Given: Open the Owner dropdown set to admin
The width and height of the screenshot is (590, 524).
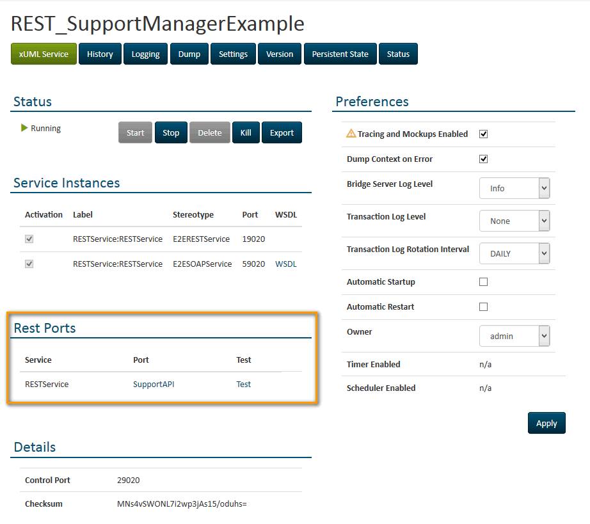Looking at the screenshot, I should point(514,336).
